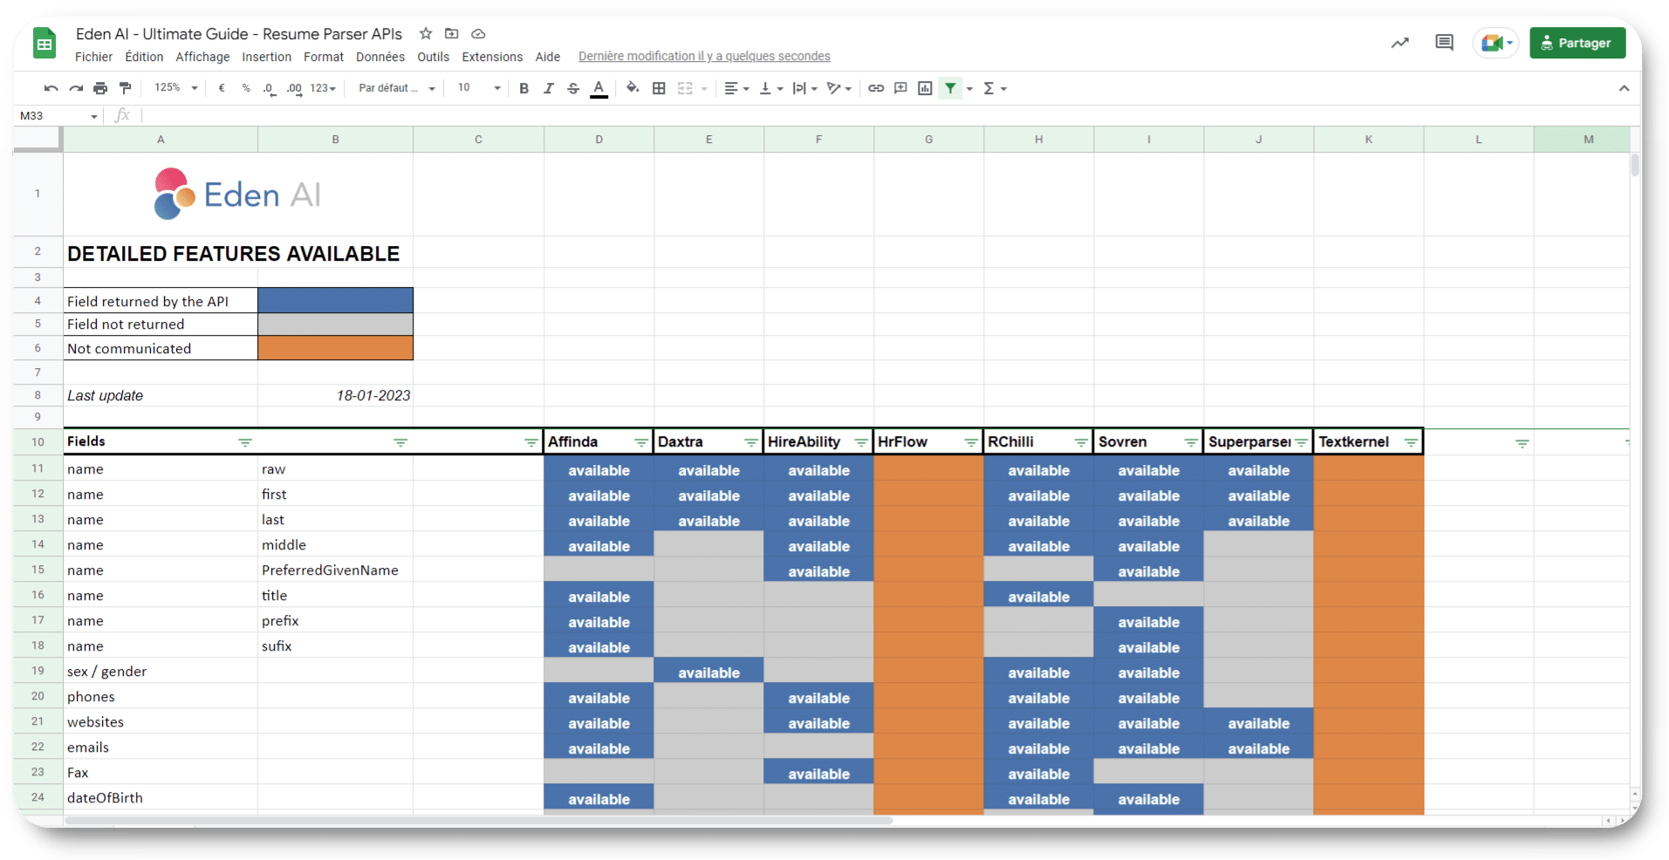
Task: Toggle italic formatting
Action: pyautogui.click(x=548, y=88)
